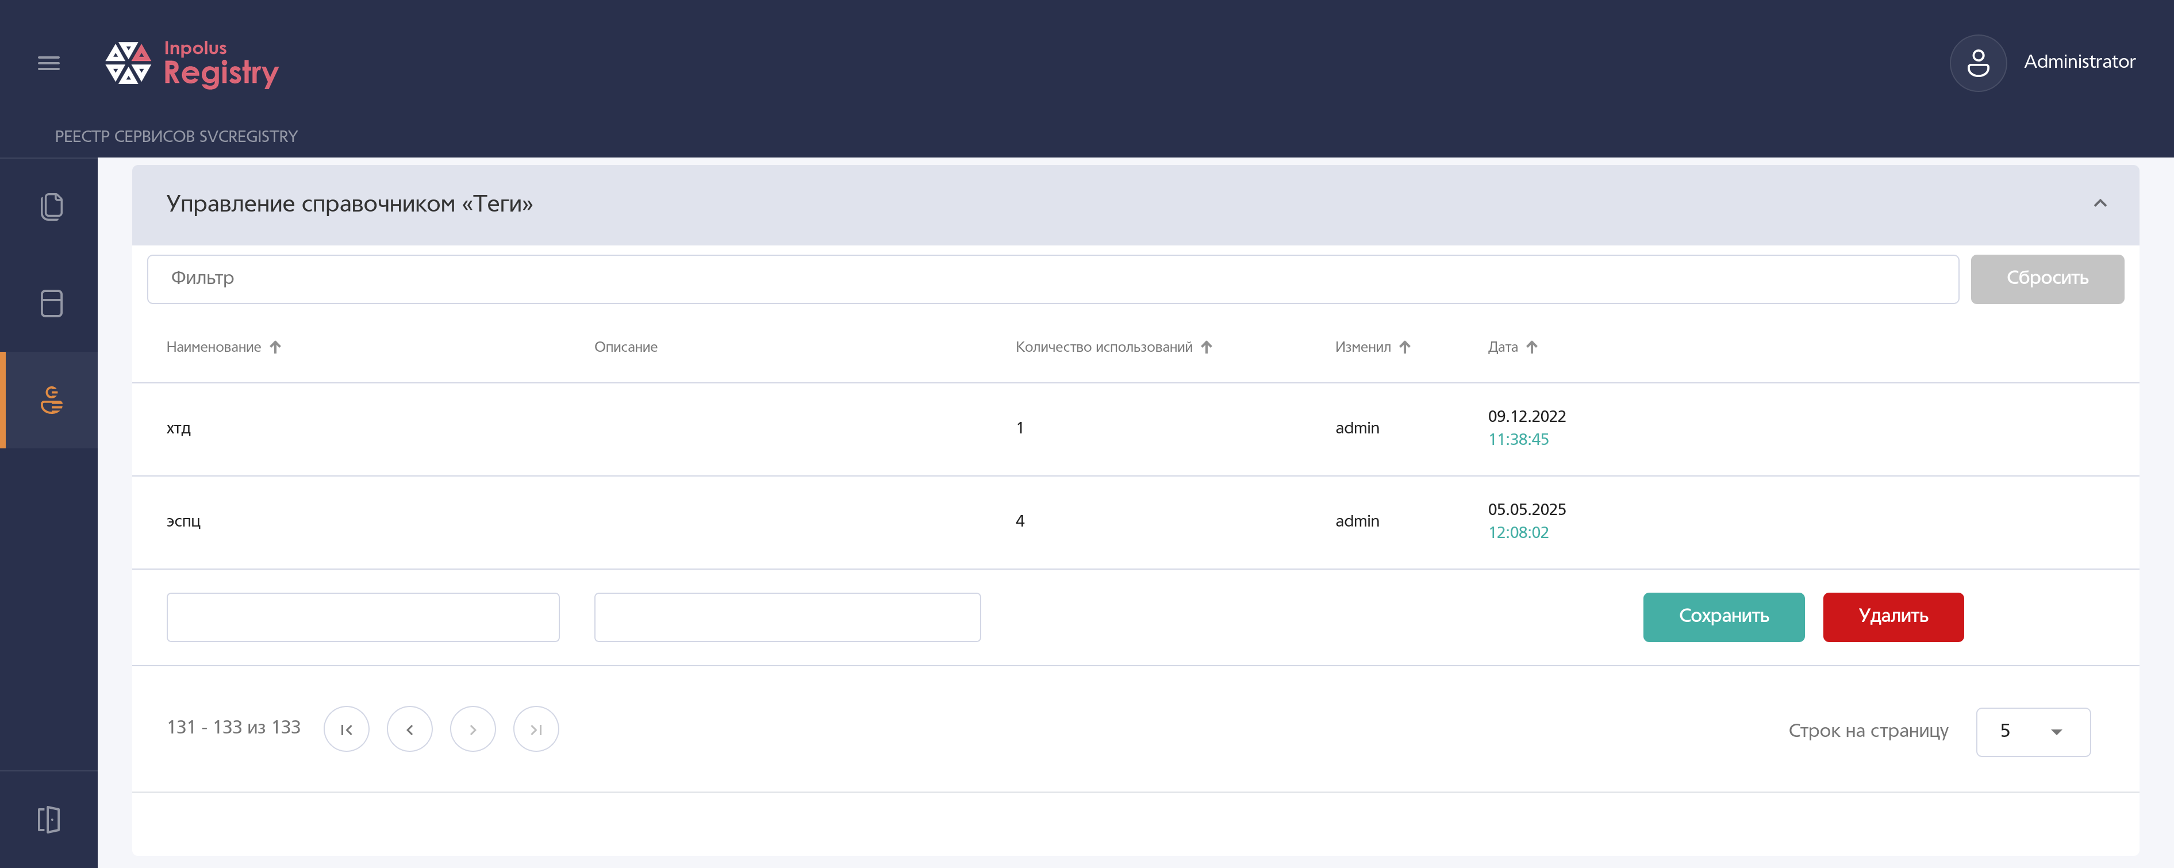
Task: Click the Administrator username label
Action: coord(2080,62)
